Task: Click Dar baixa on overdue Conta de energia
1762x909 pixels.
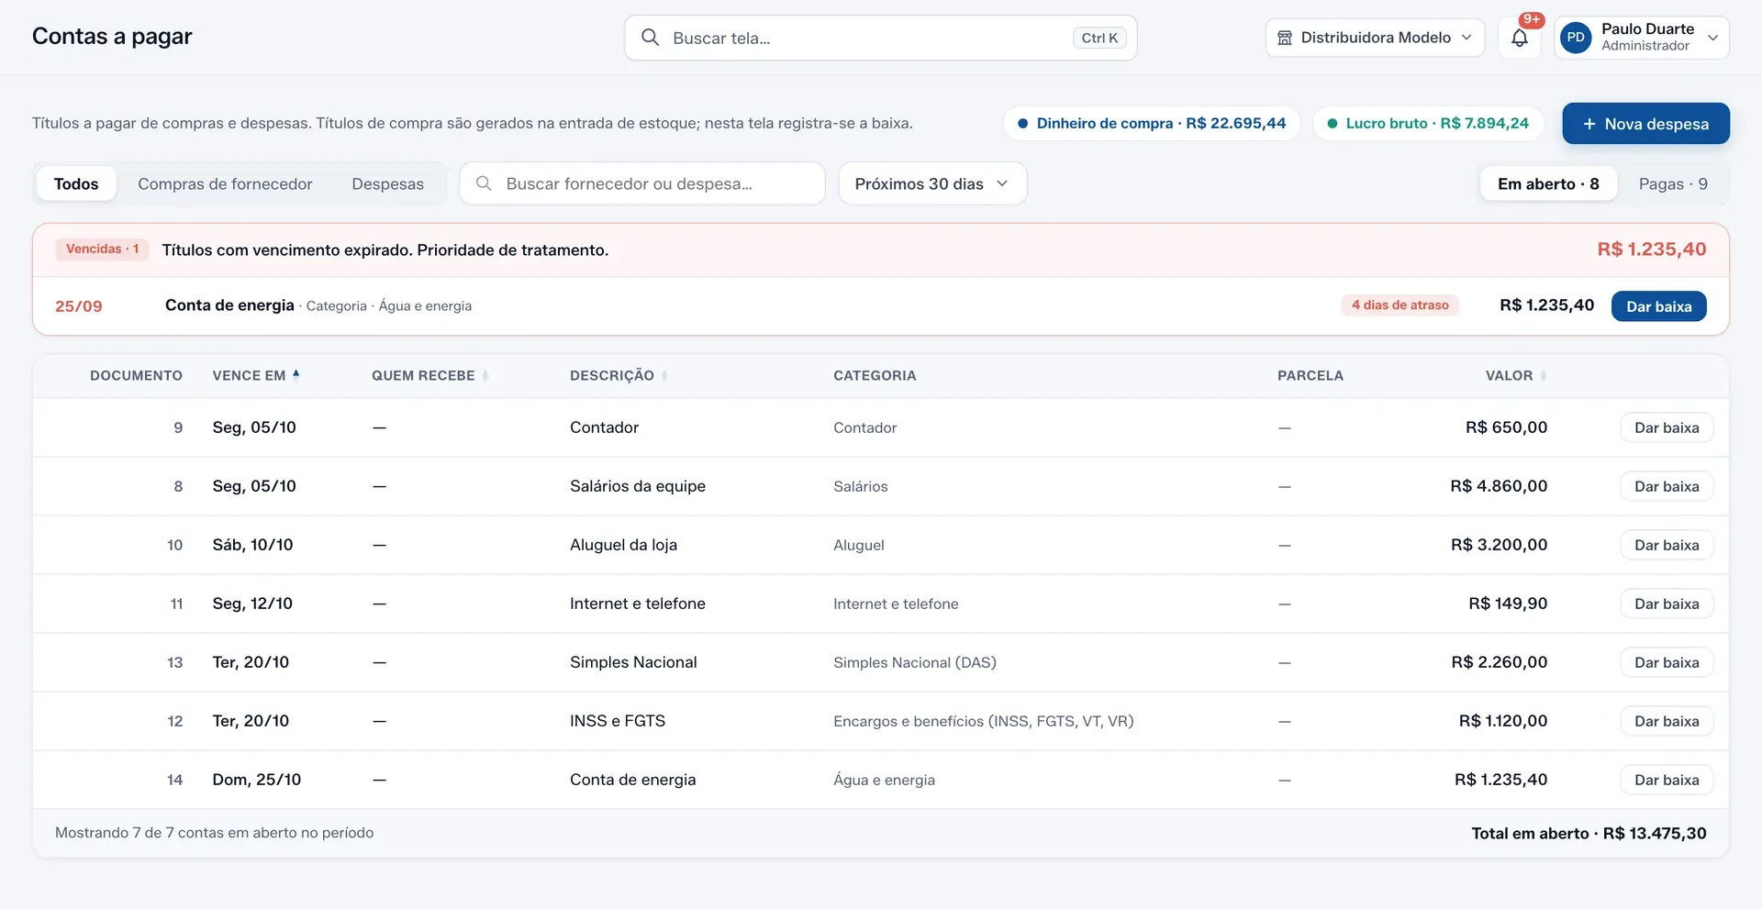Action: pyautogui.click(x=1659, y=306)
